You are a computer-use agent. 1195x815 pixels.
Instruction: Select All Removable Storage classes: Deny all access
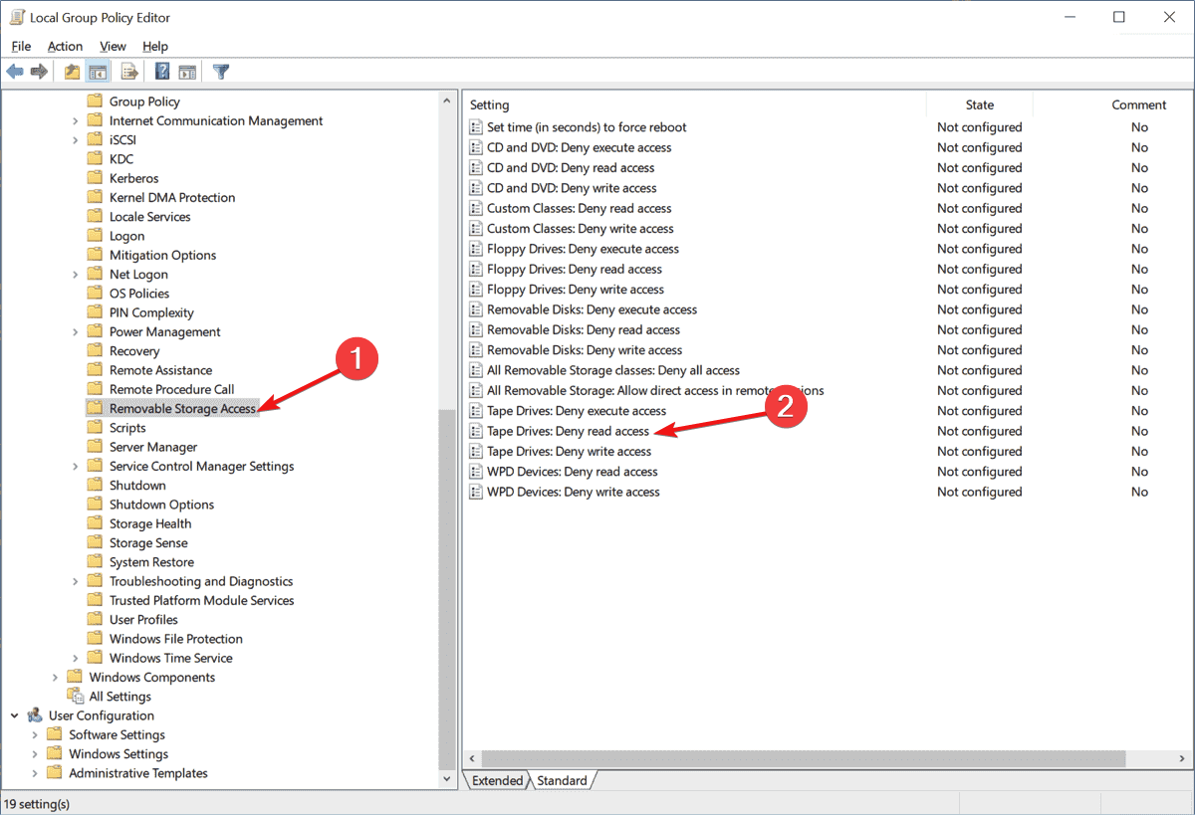(613, 370)
